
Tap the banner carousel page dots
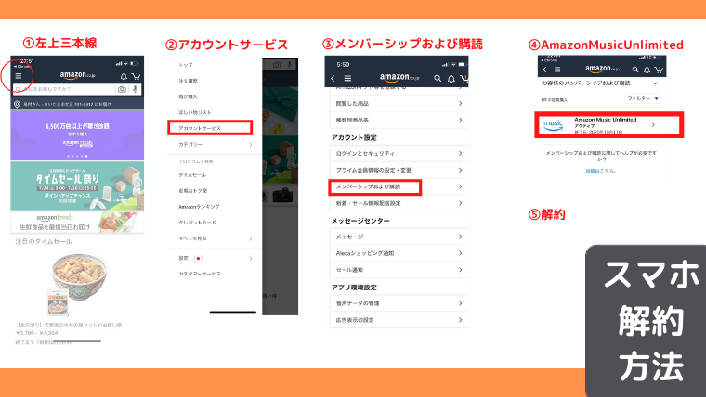(77, 156)
